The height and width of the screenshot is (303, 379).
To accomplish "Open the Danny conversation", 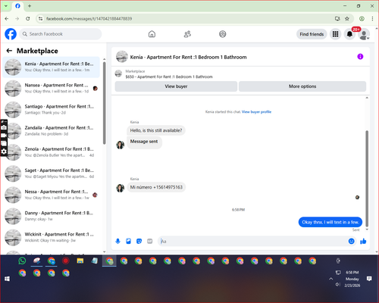I will [x=51, y=216].
